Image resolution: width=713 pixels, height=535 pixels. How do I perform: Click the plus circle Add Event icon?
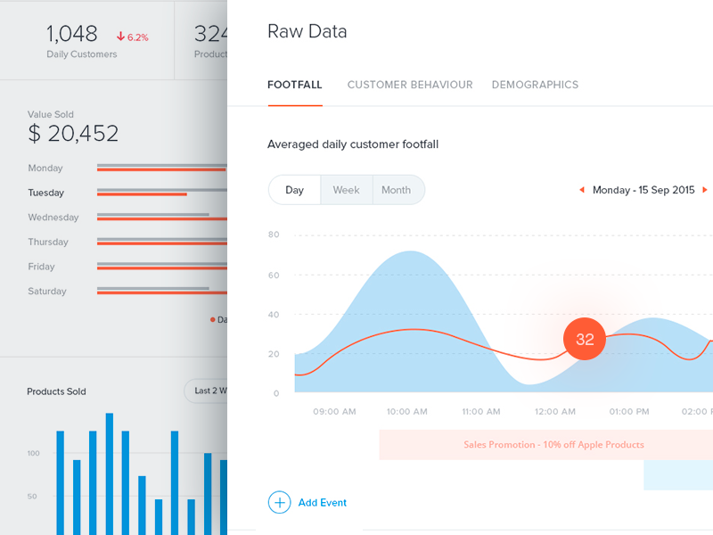[280, 502]
